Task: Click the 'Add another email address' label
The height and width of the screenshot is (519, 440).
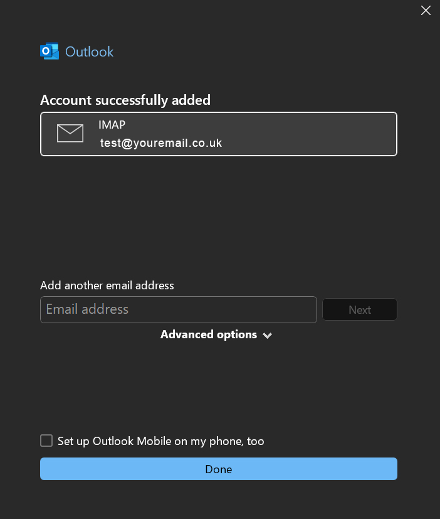Action: point(107,286)
